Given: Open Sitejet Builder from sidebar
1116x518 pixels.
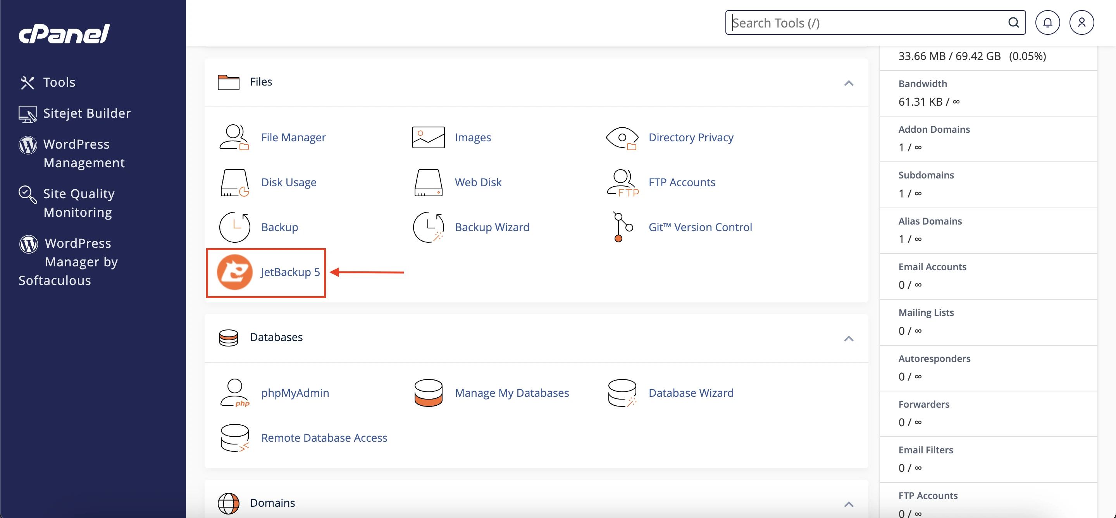Looking at the screenshot, I should pos(87,113).
